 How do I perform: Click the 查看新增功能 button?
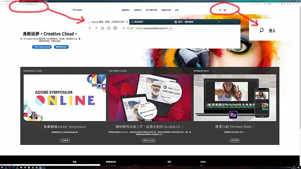(x=61, y=47)
